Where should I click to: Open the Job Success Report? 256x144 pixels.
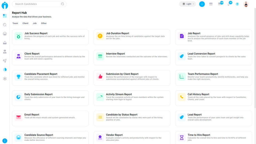(x=50, y=37)
